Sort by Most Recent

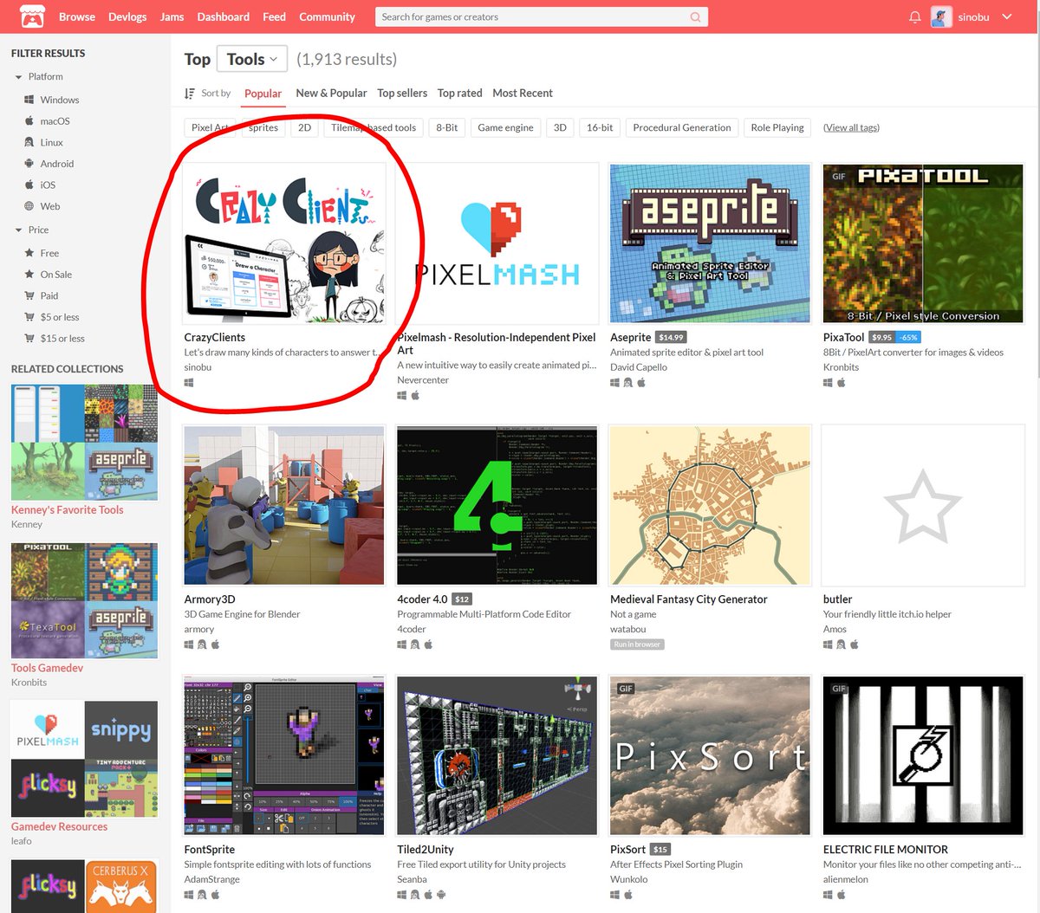tap(523, 93)
